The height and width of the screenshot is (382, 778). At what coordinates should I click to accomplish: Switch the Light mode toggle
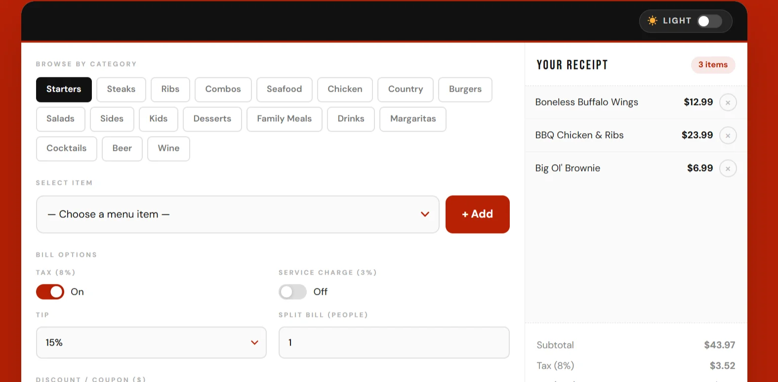point(709,21)
